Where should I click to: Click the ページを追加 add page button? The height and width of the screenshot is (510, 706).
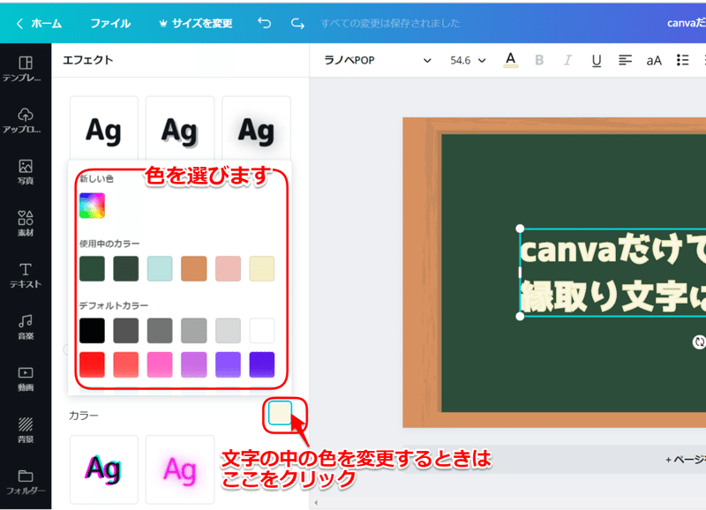[x=686, y=460]
